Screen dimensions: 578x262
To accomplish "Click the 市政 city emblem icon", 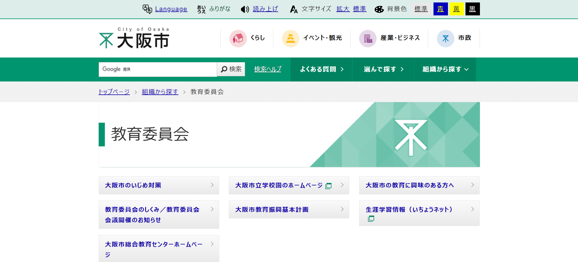I will coord(445,38).
